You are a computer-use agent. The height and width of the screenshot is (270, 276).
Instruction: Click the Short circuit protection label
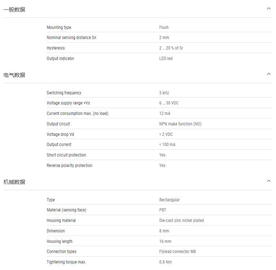(66, 155)
